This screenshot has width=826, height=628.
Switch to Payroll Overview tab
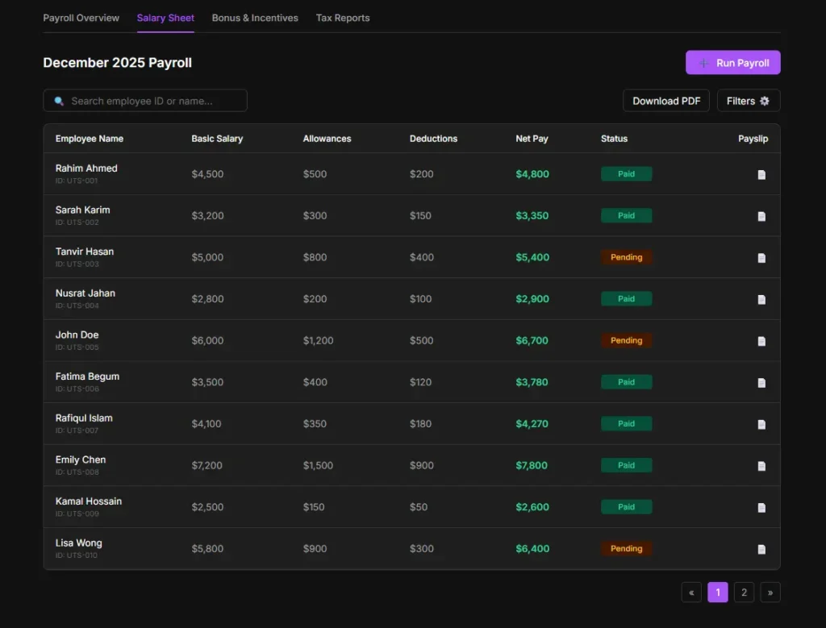click(x=81, y=18)
